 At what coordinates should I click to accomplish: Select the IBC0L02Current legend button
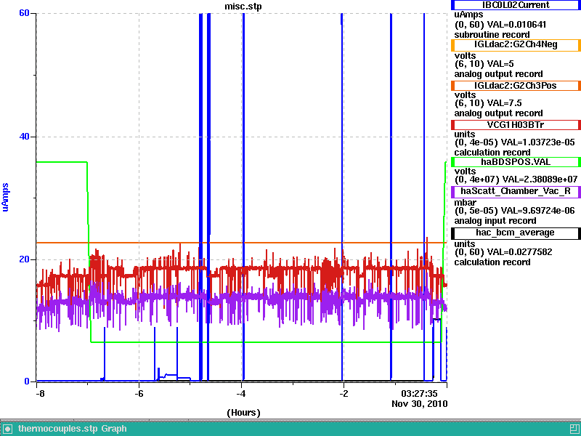[x=516, y=5]
